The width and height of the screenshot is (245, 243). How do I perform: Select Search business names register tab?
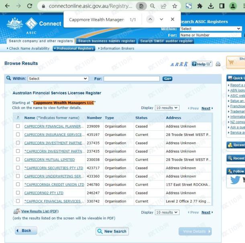[x=106, y=41]
